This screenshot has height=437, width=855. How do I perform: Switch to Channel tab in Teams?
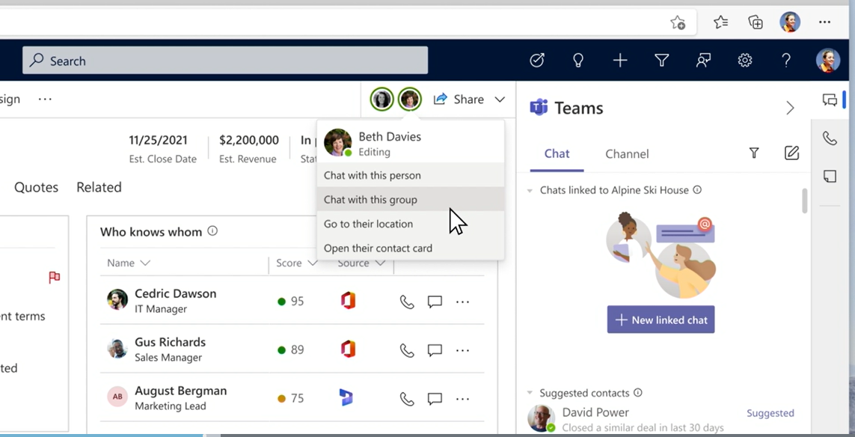point(627,154)
